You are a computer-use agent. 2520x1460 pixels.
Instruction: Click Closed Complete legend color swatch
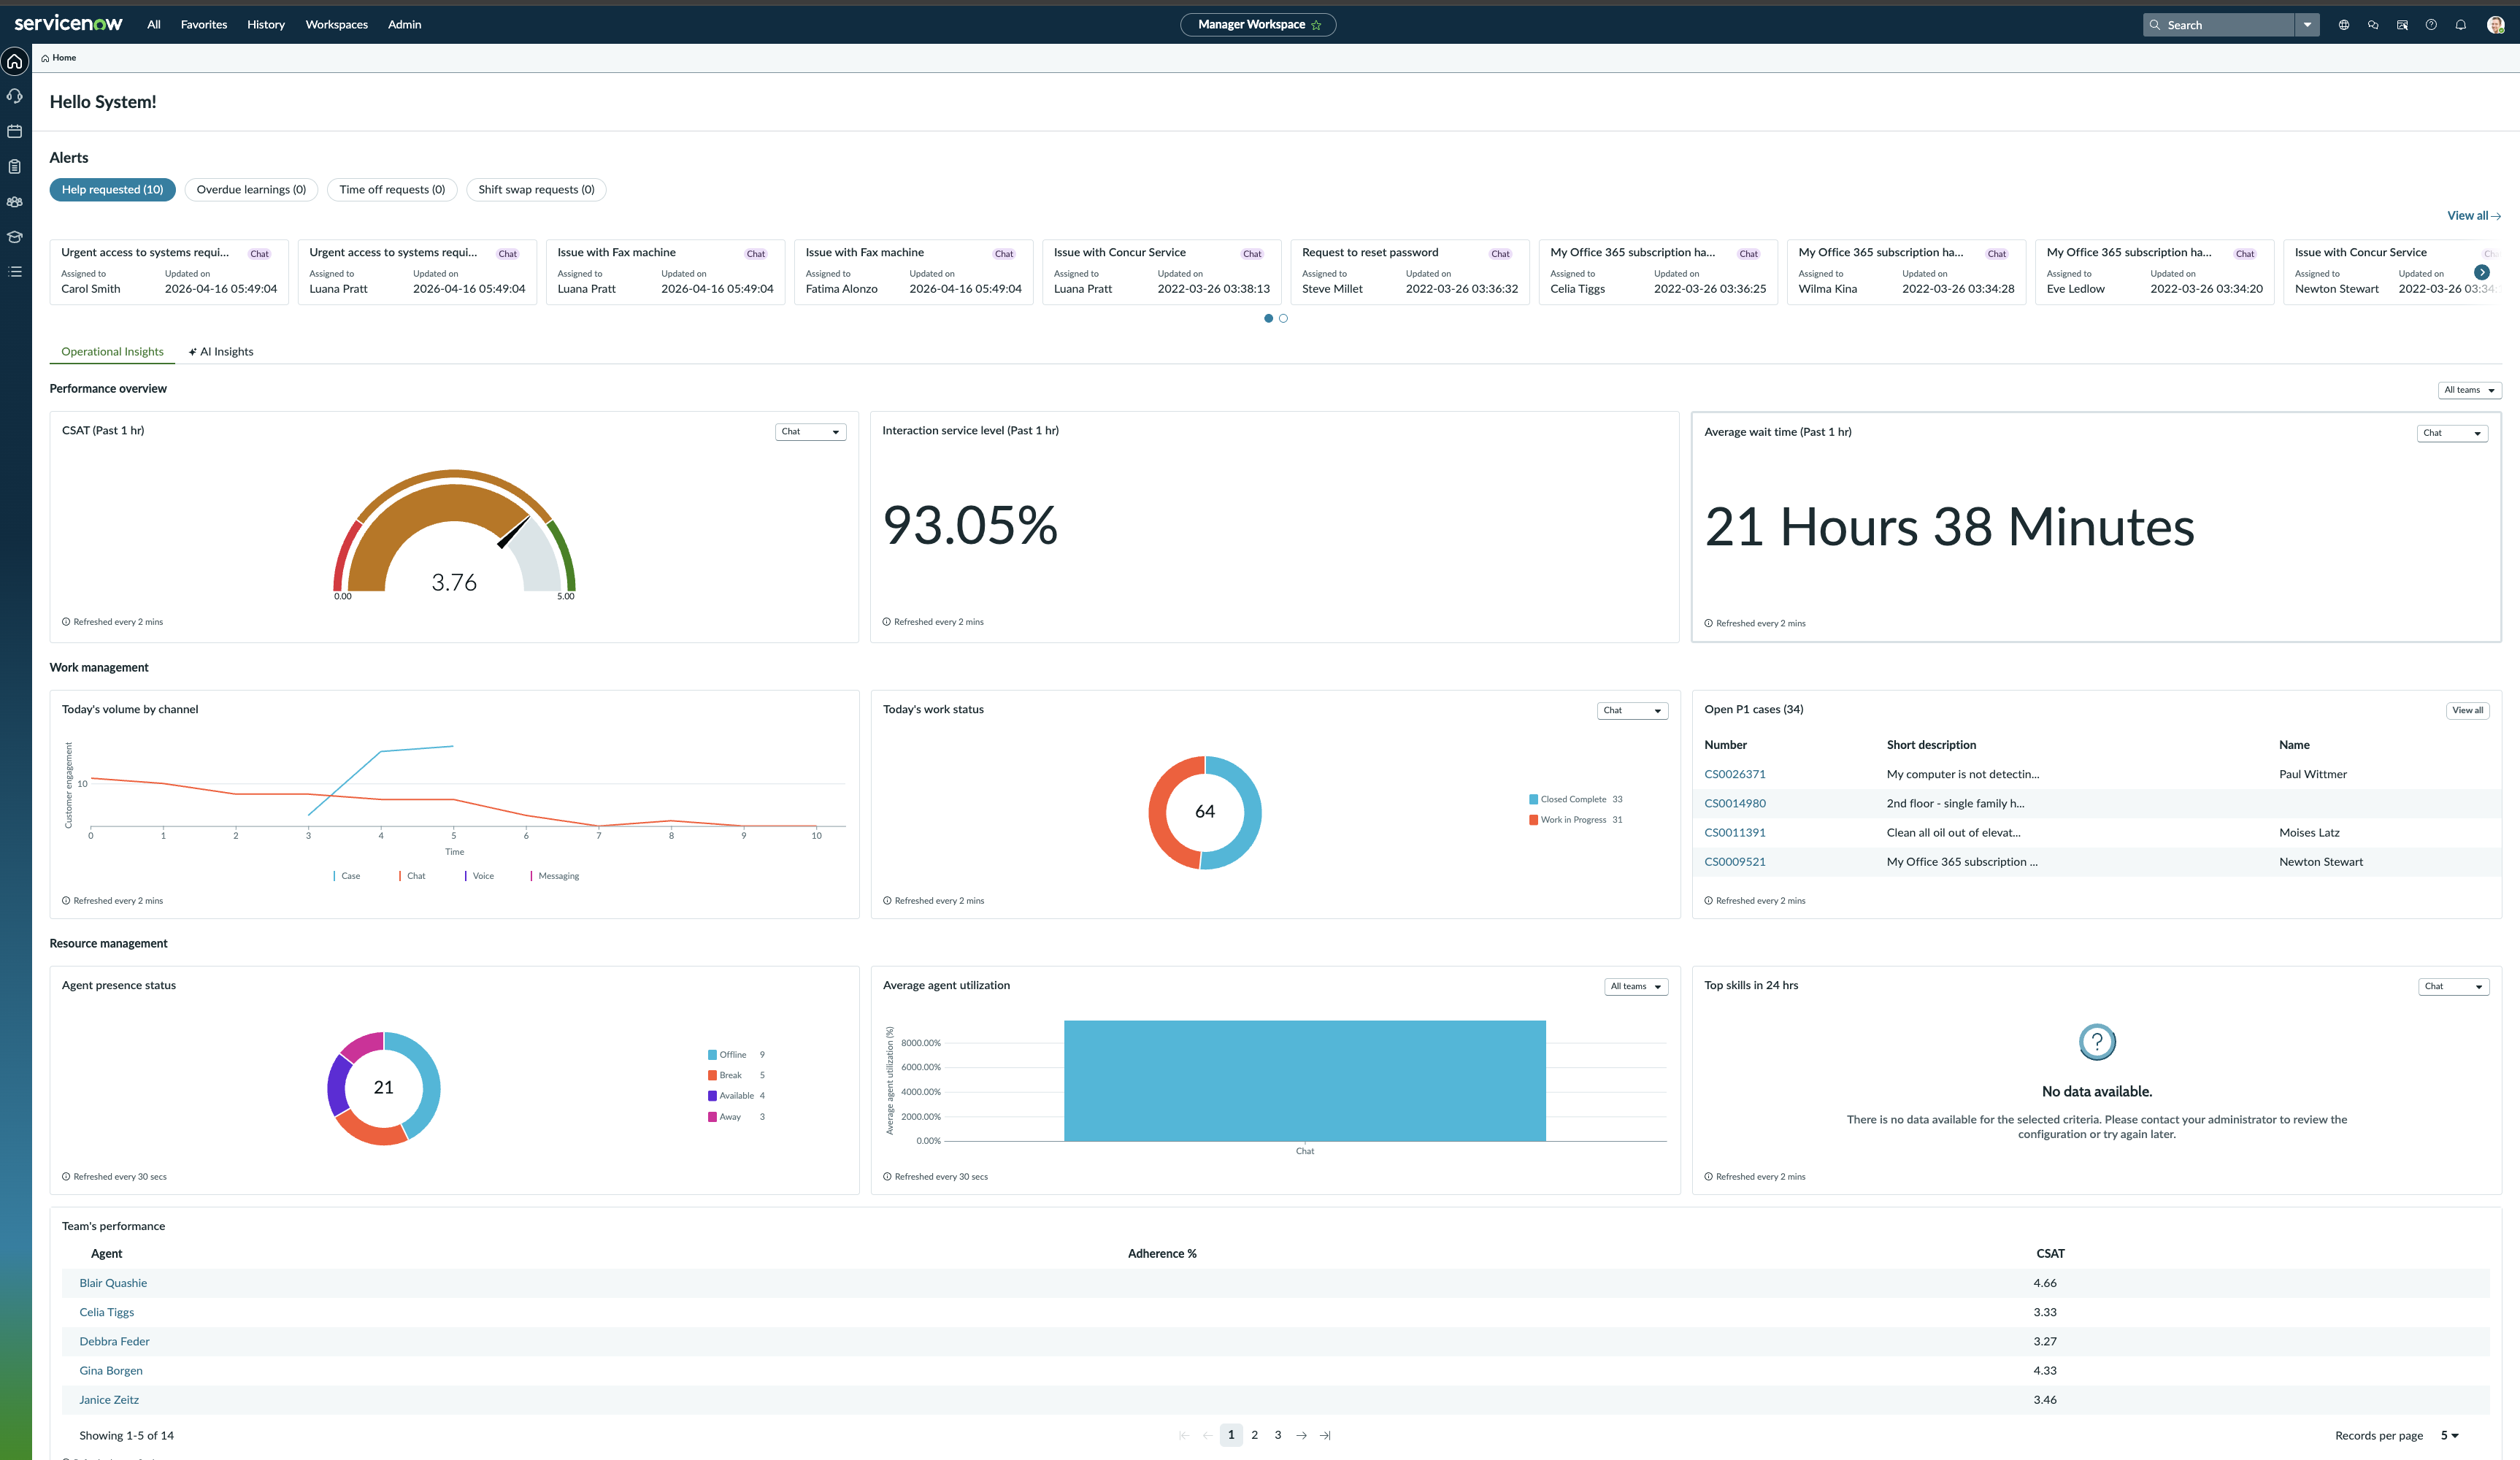pos(1533,799)
